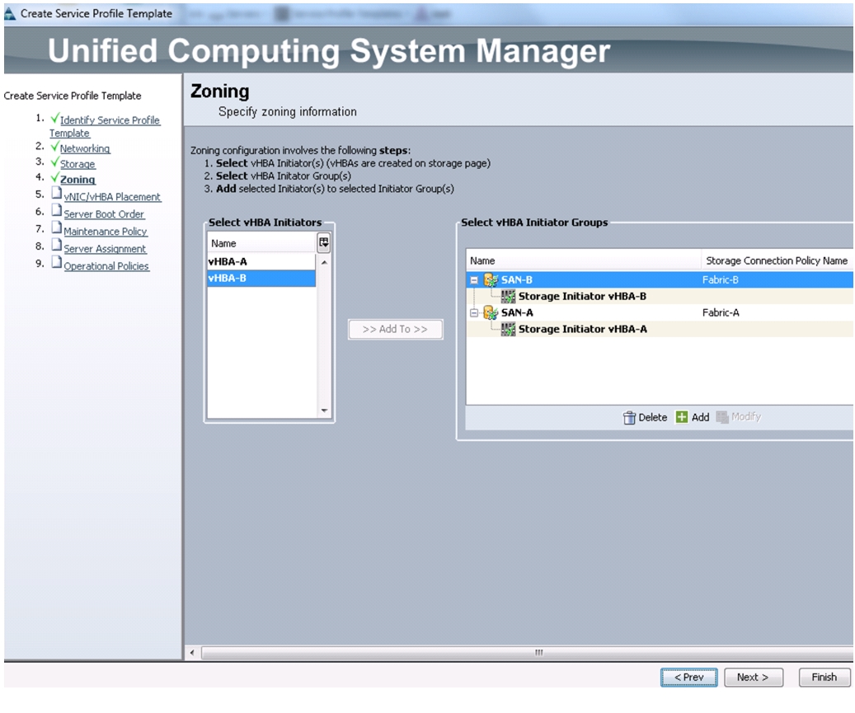The height and width of the screenshot is (713, 855).
Task: Click green checkmark beside Storage step
Action: pos(54,162)
